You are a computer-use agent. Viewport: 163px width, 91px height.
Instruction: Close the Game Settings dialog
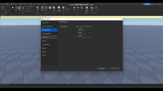121,19
